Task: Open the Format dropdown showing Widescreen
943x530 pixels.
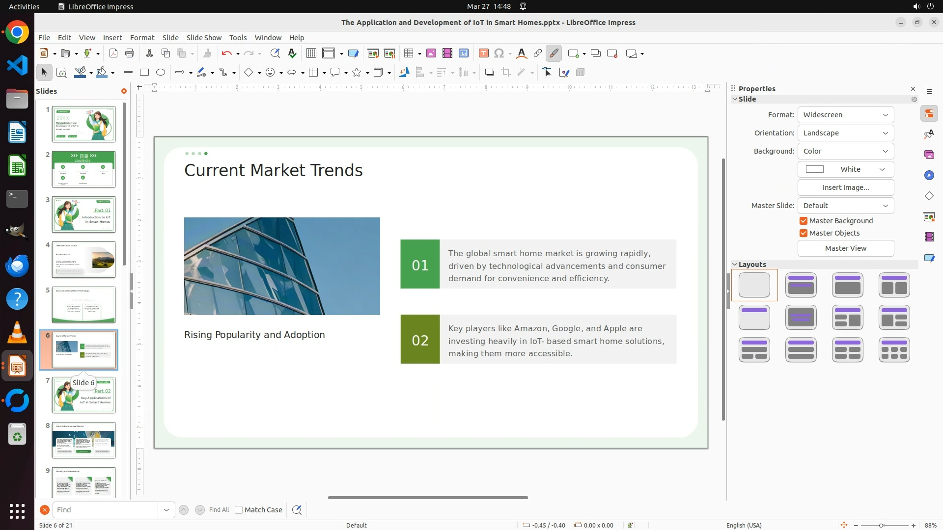Action: point(845,115)
